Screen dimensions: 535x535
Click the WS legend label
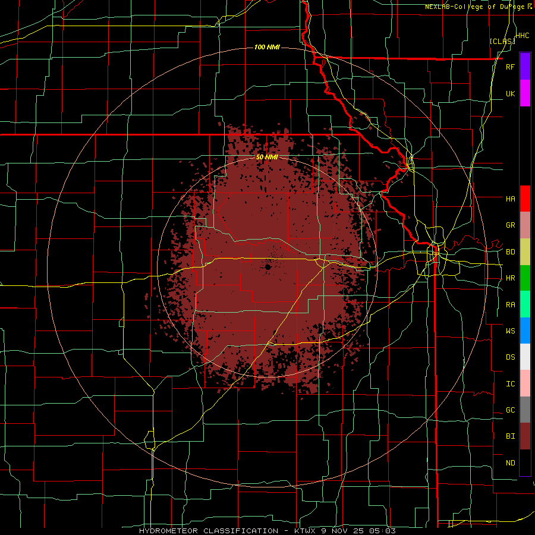point(510,331)
